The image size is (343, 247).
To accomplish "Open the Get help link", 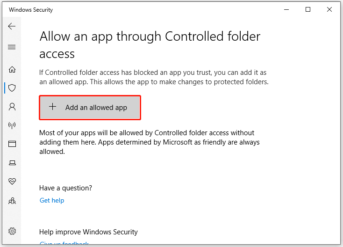I will (x=52, y=200).
